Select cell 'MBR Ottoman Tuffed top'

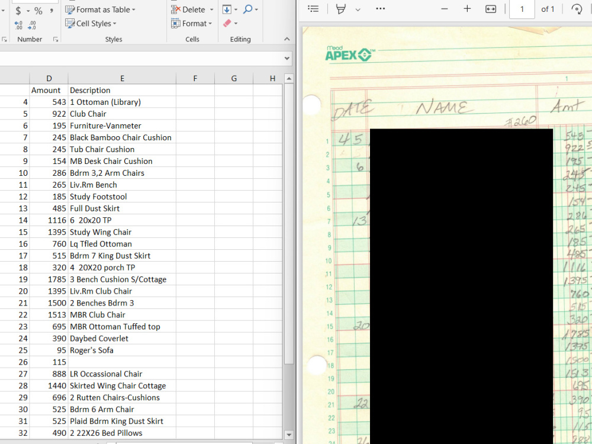point(123,327)
